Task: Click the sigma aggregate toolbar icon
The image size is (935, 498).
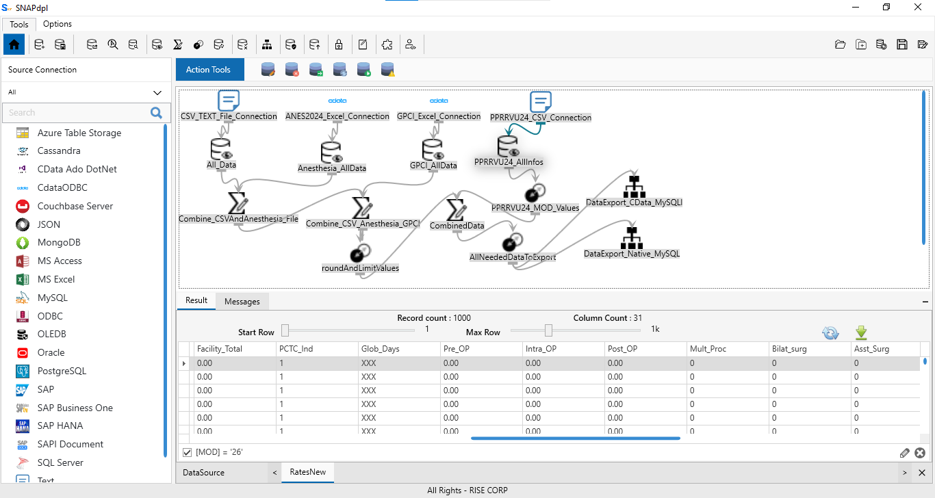Action: pyautogui.click(x=177, y=45)
